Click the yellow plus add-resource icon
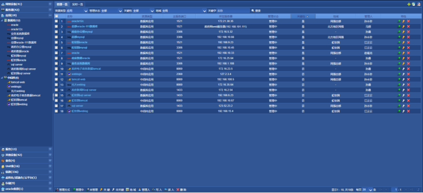 (x=409, y=4)
